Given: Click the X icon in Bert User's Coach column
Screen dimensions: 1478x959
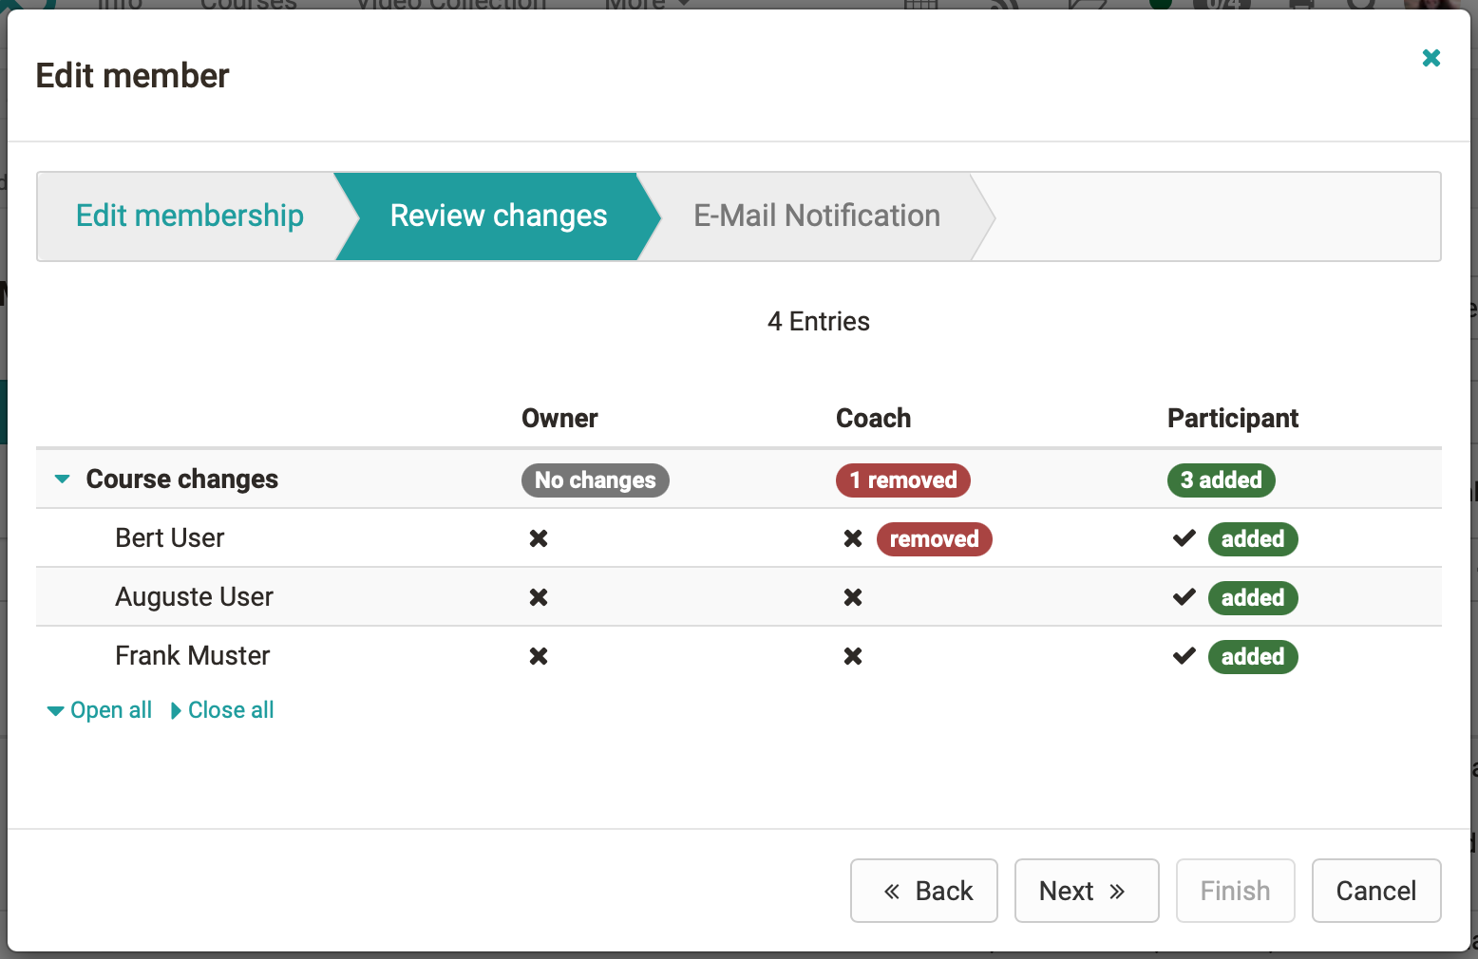Looking at the screenshot, I should [x=853, y=538].
